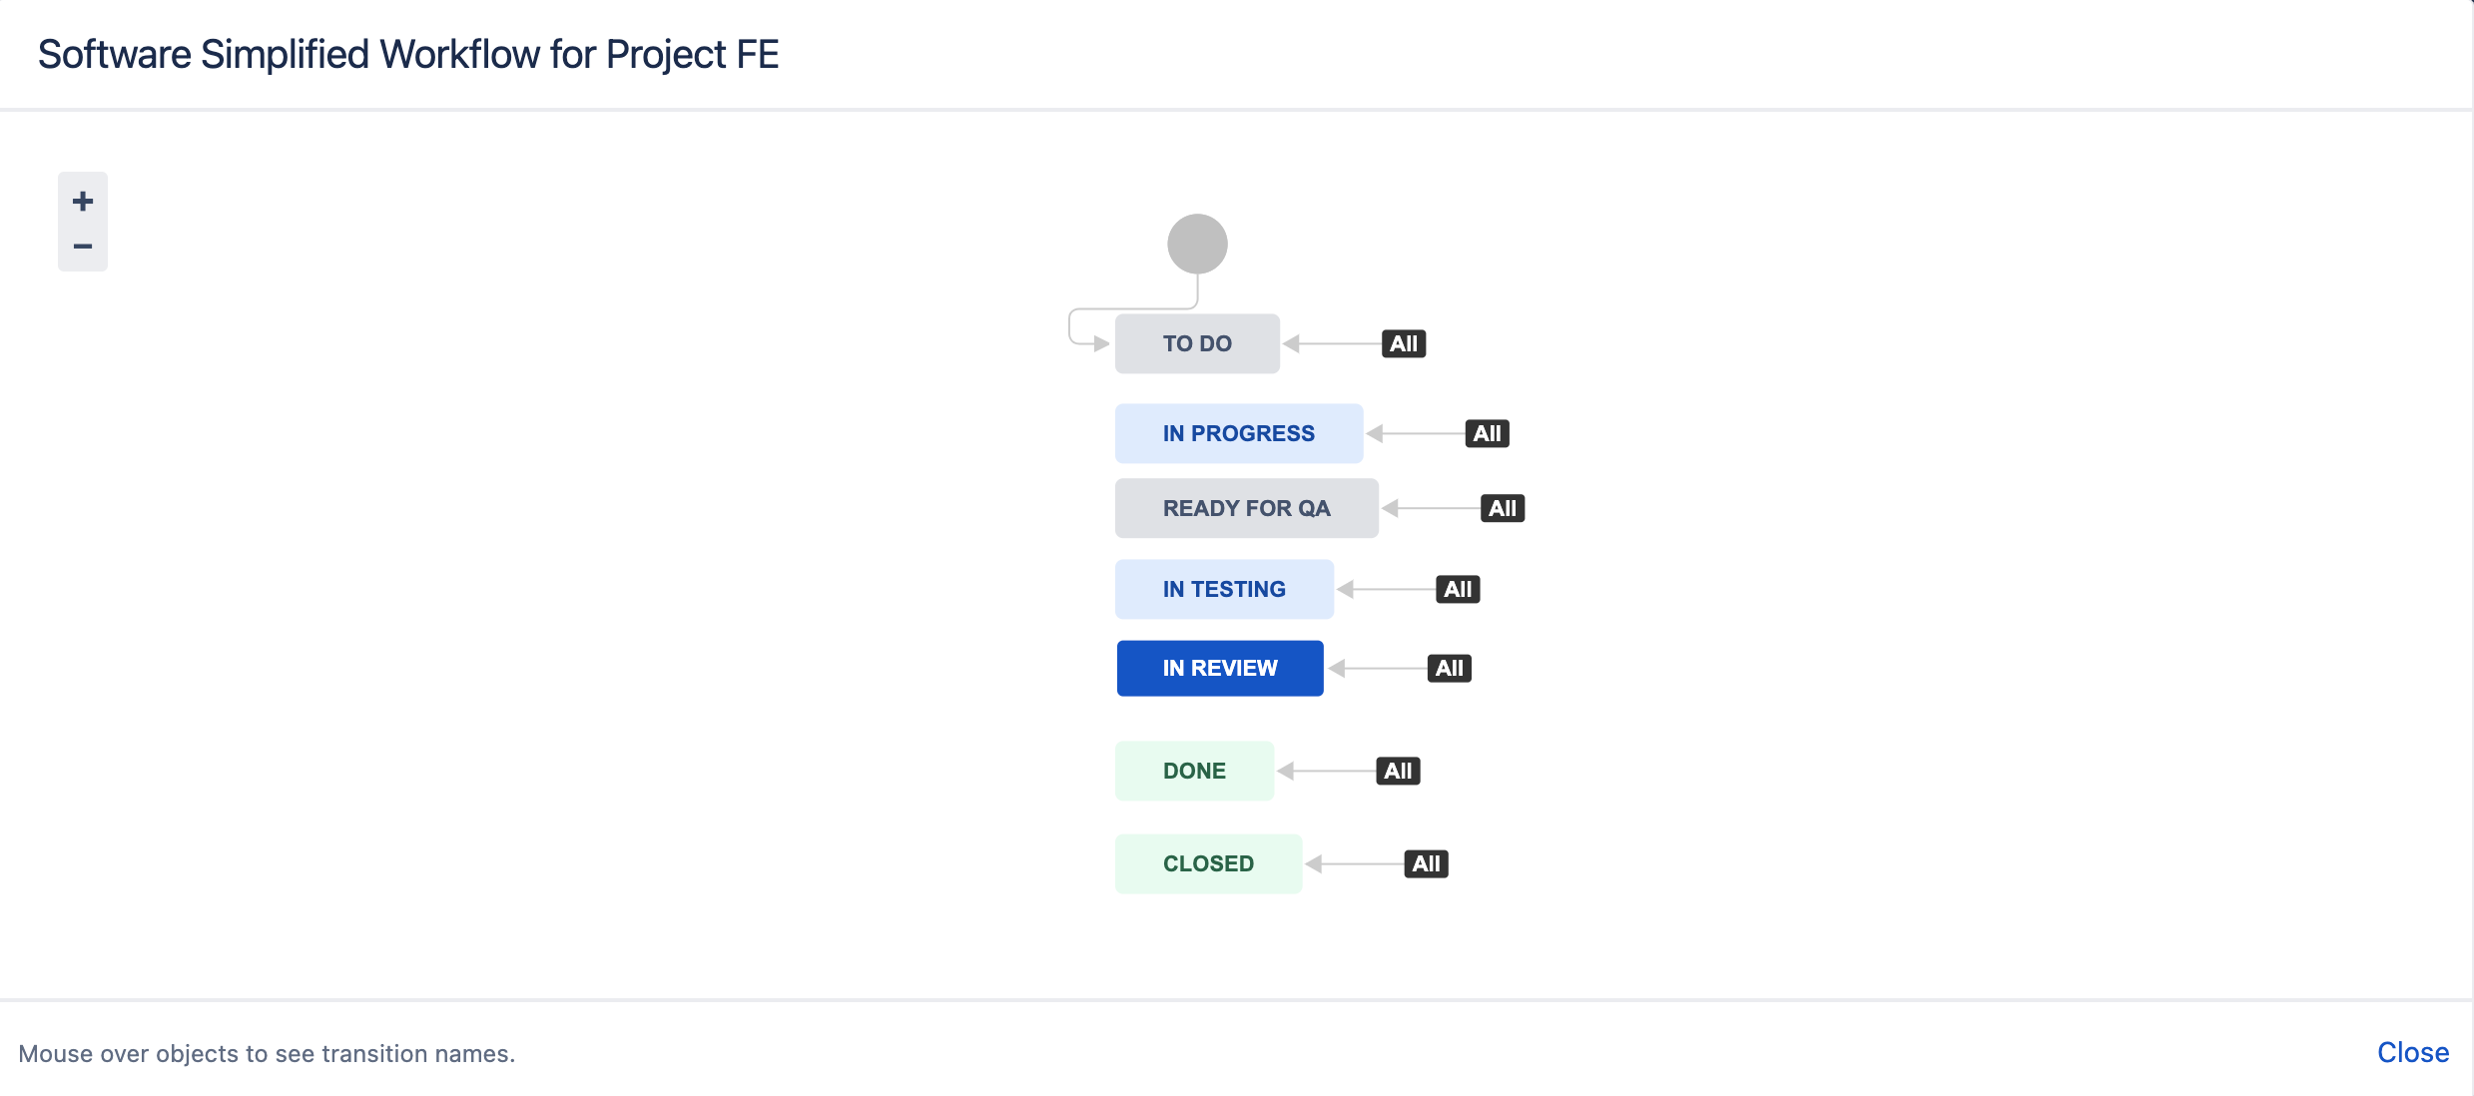
Task: Select the TO DO status node
Action: [1197, 343]
